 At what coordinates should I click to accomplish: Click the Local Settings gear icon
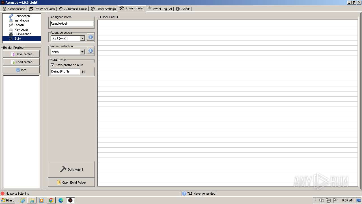coord(93,9)
